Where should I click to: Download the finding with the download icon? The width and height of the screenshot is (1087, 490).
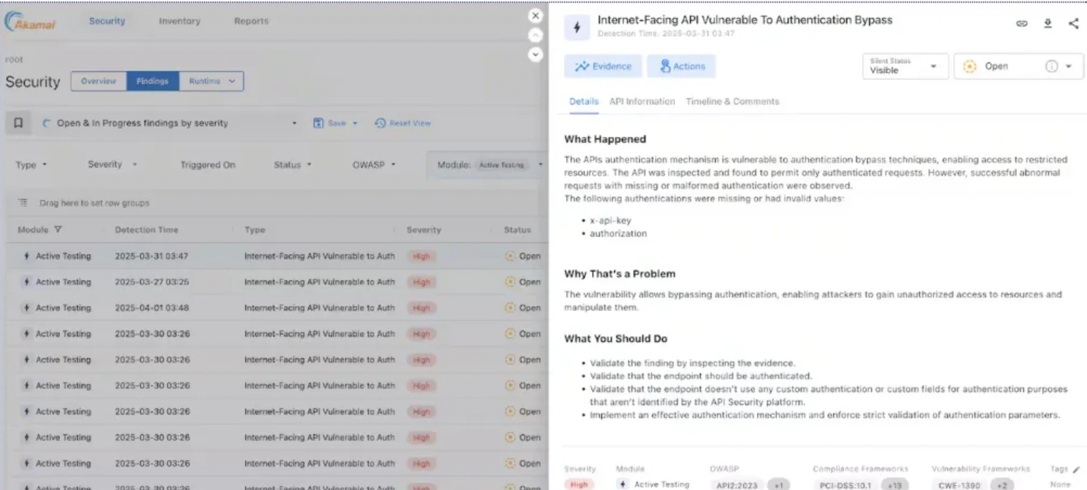tap(1048, 23)
